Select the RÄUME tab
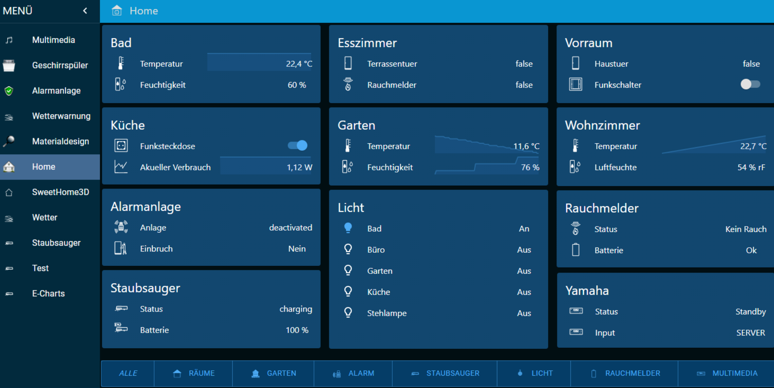The width and height of the screenshot is (774, 388). click(193, 373)
